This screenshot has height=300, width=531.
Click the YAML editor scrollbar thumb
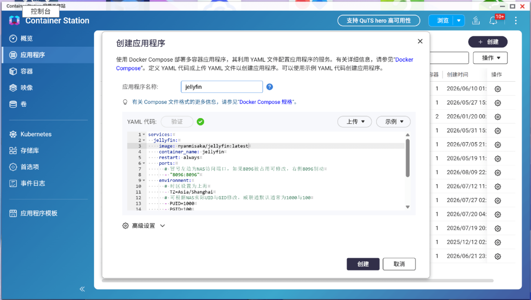tap(408, 158)
